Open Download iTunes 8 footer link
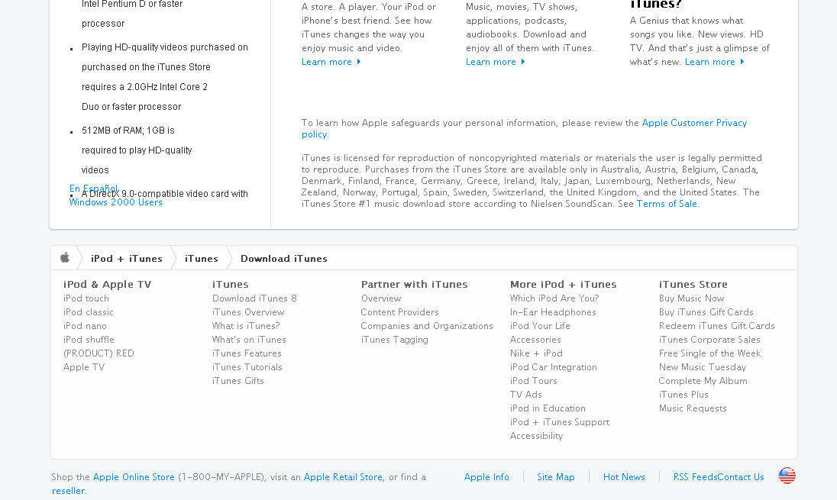Viewport: 837px width, 500px height. [254, 298]
